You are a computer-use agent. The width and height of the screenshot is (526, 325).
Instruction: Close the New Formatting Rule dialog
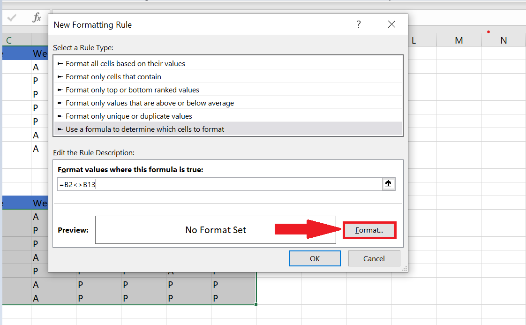[x=391, y=24]
